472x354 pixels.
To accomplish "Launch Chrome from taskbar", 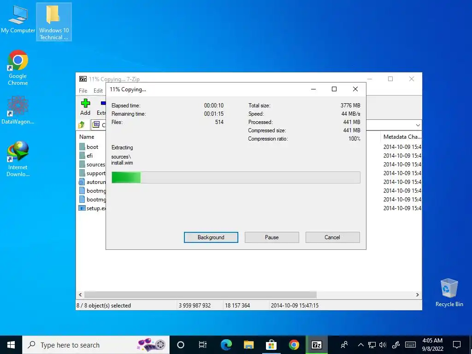I will (294, 345).
